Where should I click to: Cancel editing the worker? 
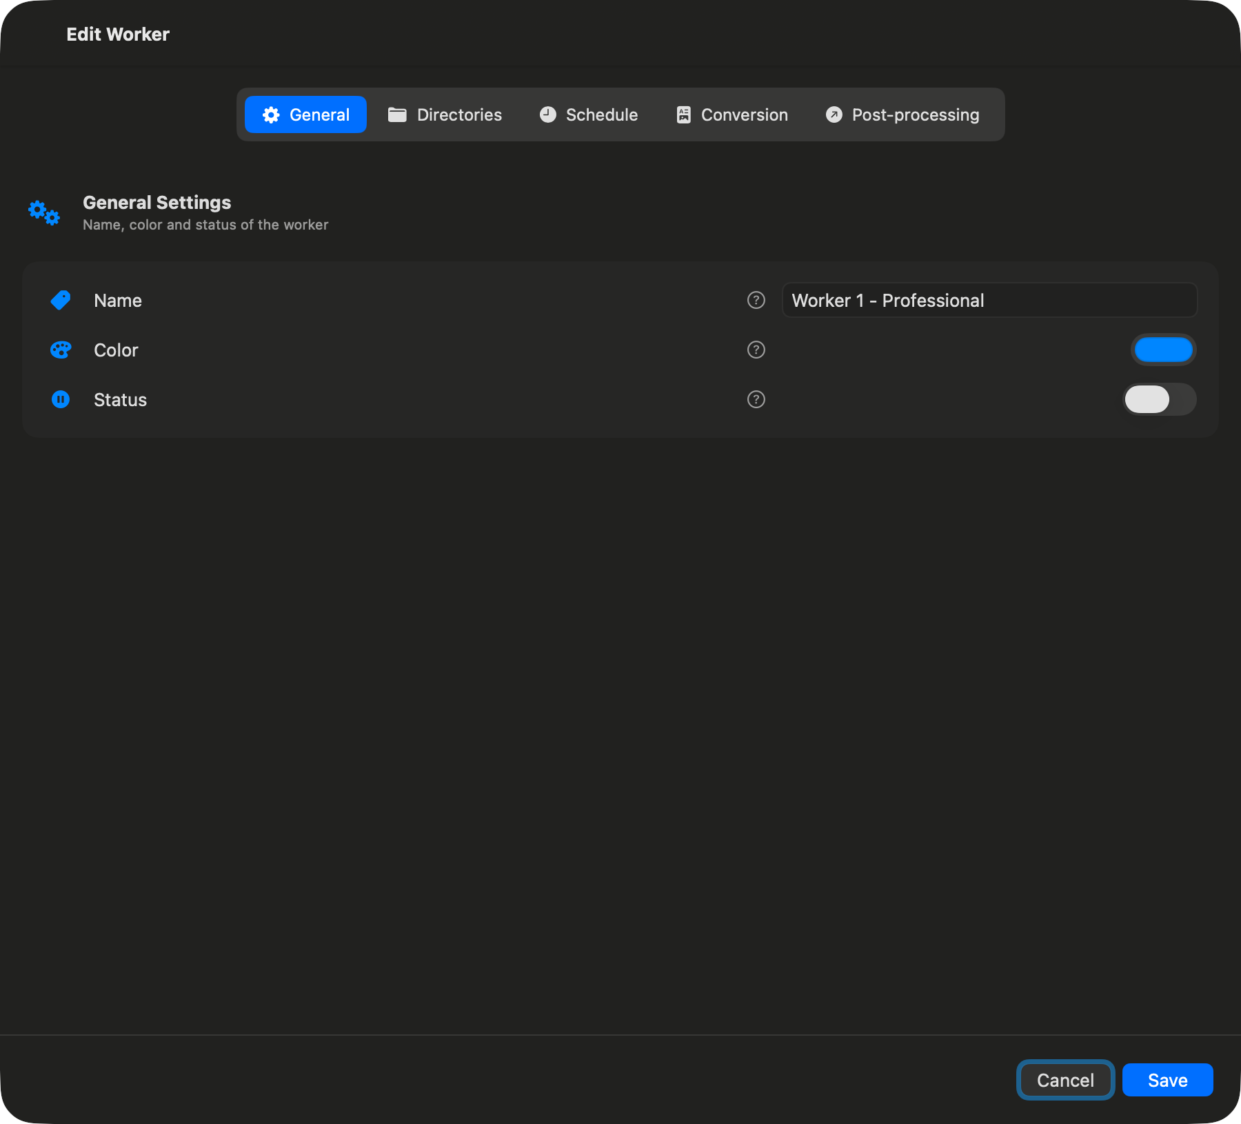(1065, 1080)
